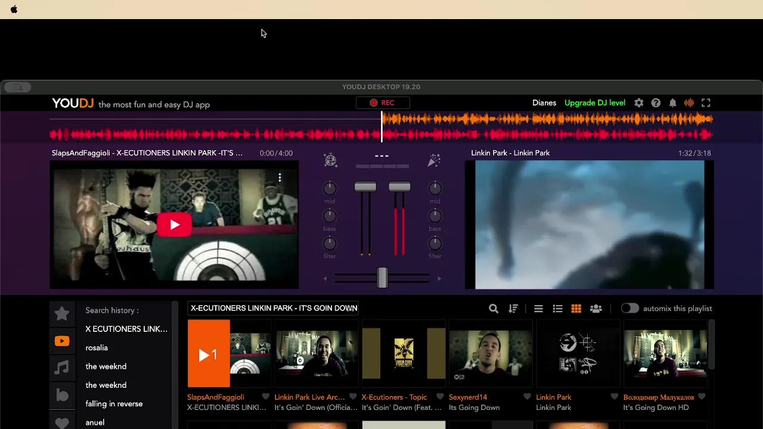763x429 pixels.
Task: Favorite the Linkin Park Live Arc... heart
Action: click(x=353, y=397)
